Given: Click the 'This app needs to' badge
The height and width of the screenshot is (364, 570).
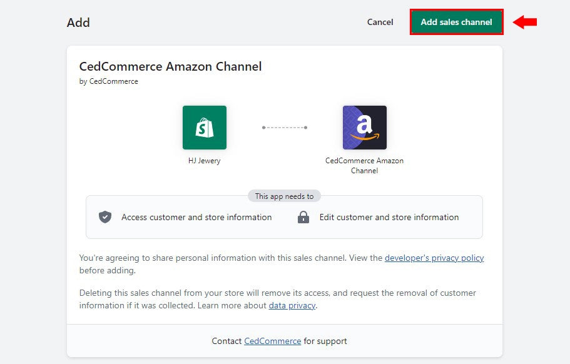Looking at the screenshot, I should (x=284, y=196).
